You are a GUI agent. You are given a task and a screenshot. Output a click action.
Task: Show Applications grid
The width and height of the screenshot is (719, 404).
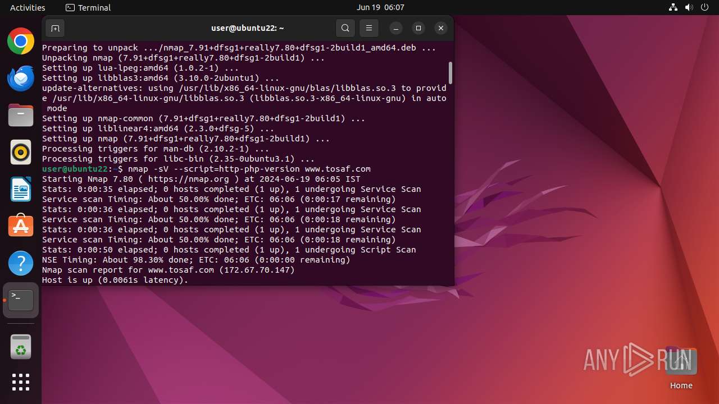point(21,382)
